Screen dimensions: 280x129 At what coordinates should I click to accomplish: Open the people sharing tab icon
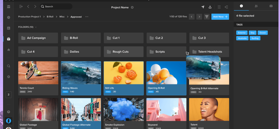(256, 6)
